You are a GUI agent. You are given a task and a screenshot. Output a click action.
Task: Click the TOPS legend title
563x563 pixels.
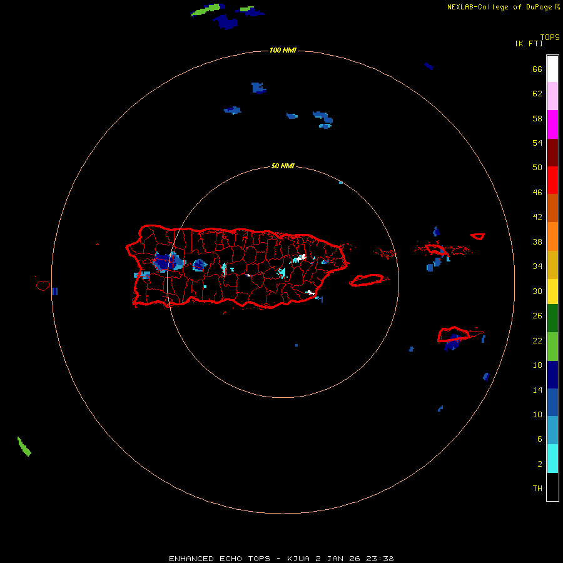coord(550,37)
